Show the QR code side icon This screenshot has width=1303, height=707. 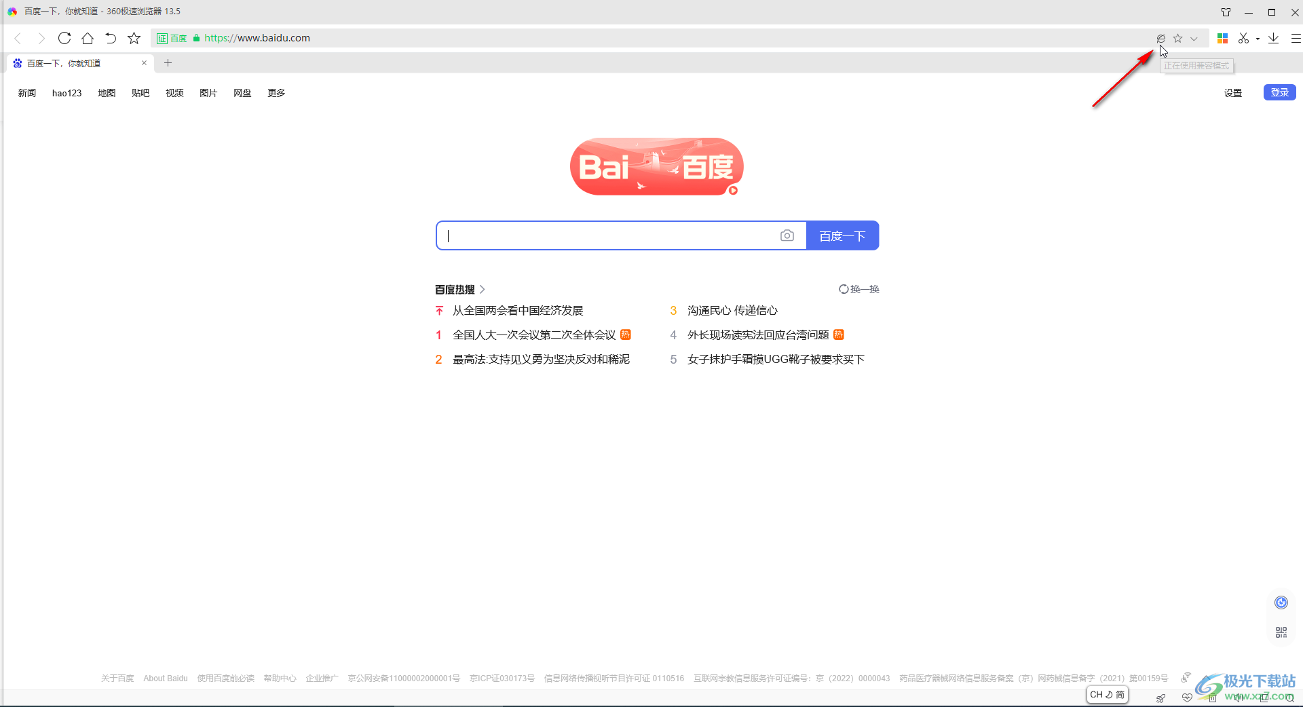1281,632
